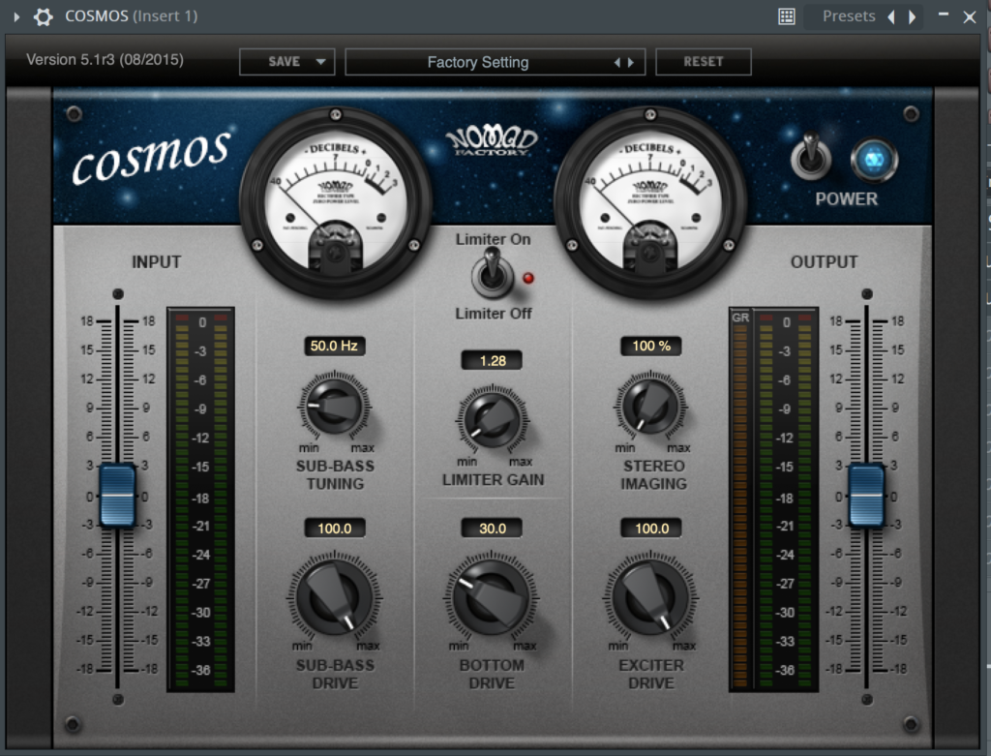The image size is (991, 756).
Task: Open the grid-shaped detached window icon
Action: click(x=786, y=16)
